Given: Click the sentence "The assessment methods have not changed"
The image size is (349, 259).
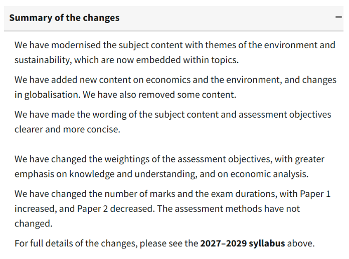Looking at the screenshot, I should click(x=230, y=208).
